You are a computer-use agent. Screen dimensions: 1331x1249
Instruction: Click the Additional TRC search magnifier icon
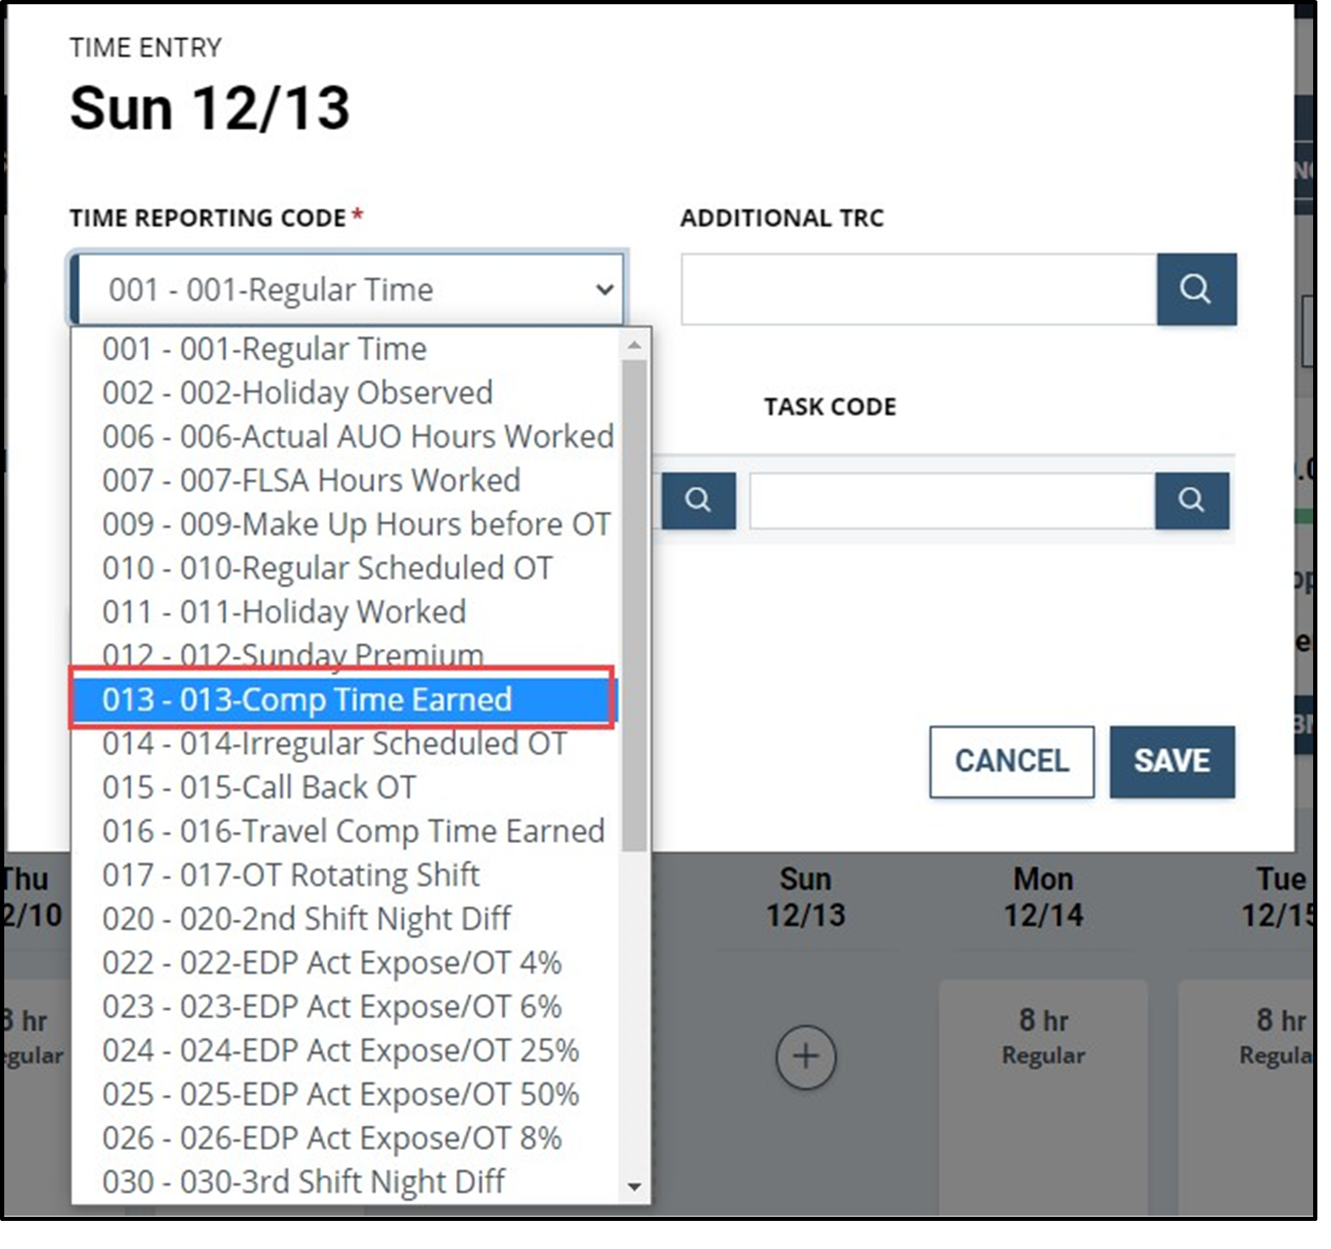coord(1196,289)
